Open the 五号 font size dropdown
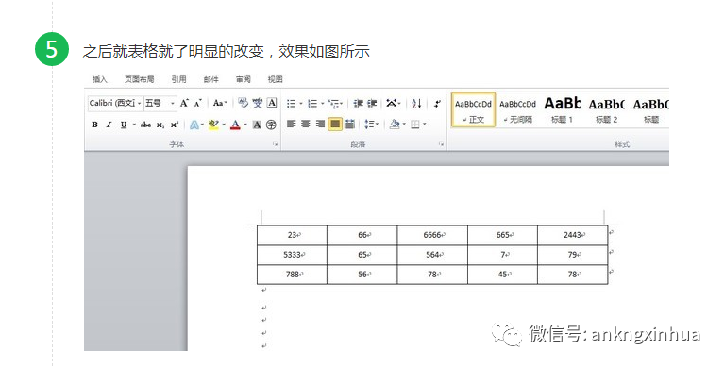 coord(160,103)
